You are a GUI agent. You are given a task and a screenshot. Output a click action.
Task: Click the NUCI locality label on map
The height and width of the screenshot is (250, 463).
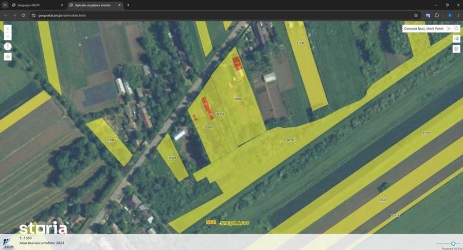(x=211, y=223)
